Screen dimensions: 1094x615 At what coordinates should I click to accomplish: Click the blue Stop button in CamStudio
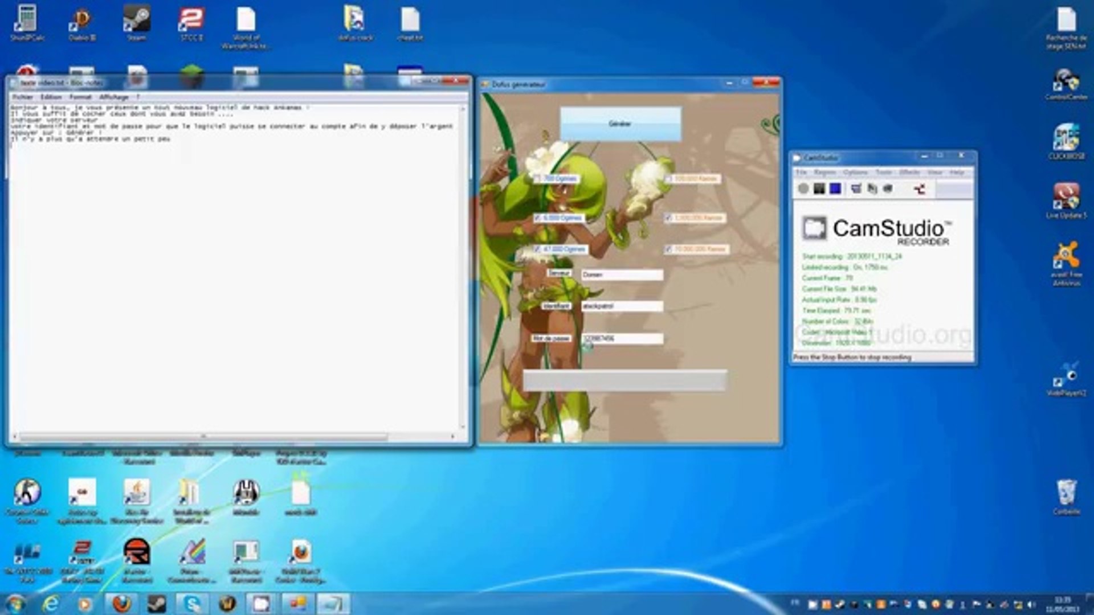[x=835, y=189]
